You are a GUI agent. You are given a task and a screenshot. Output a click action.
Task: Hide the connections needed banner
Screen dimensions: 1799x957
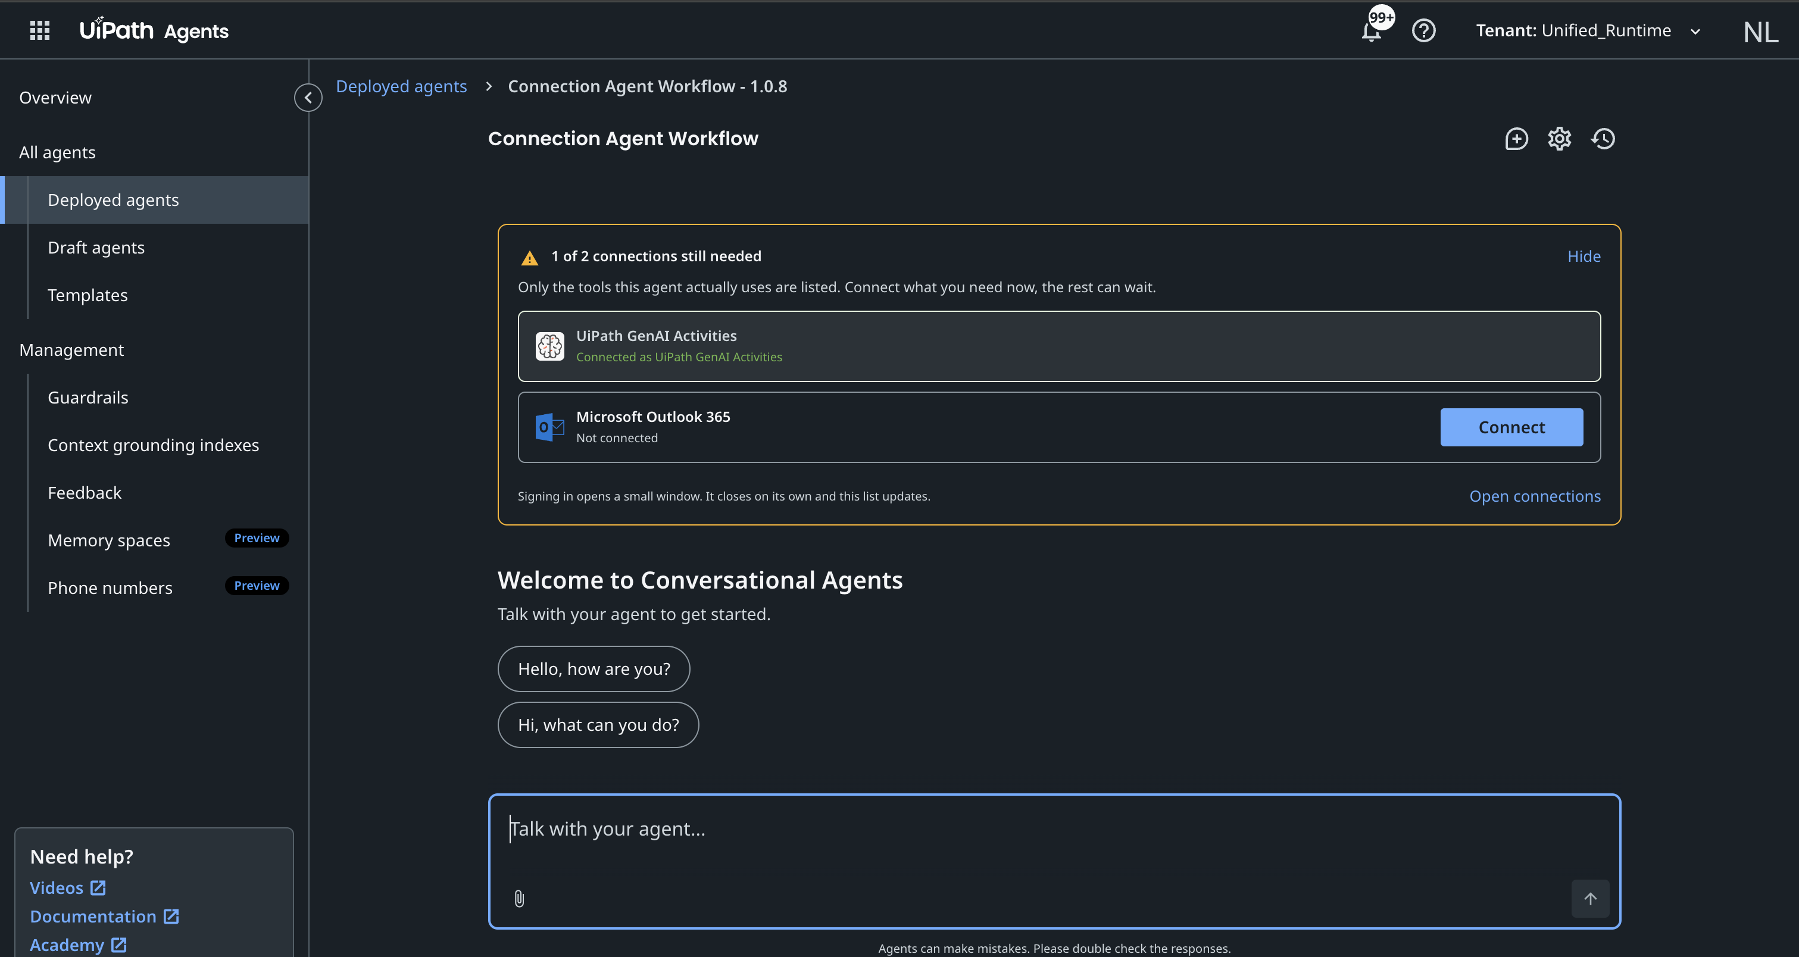[1584, 256]
